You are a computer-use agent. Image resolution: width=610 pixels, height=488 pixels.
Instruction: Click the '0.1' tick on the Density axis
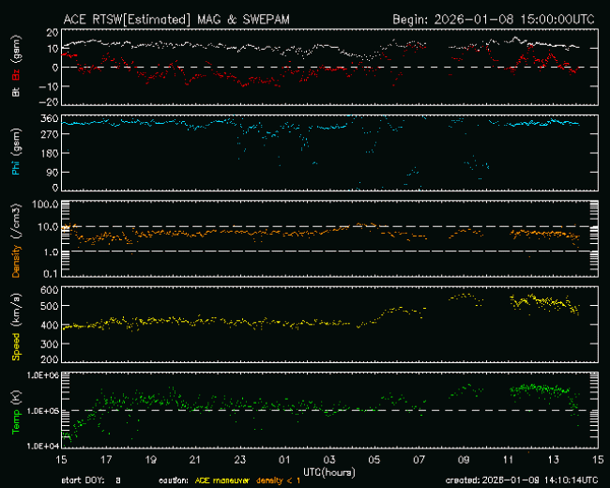(x=51, y=274)
